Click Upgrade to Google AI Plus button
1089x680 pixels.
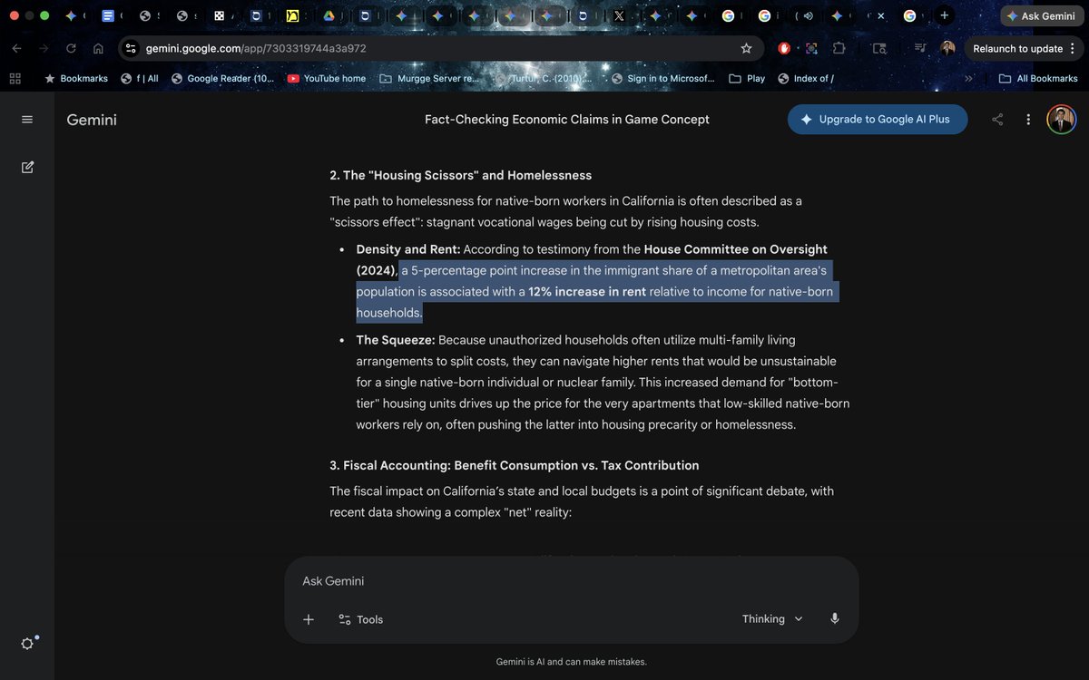(x=878, y=120)
